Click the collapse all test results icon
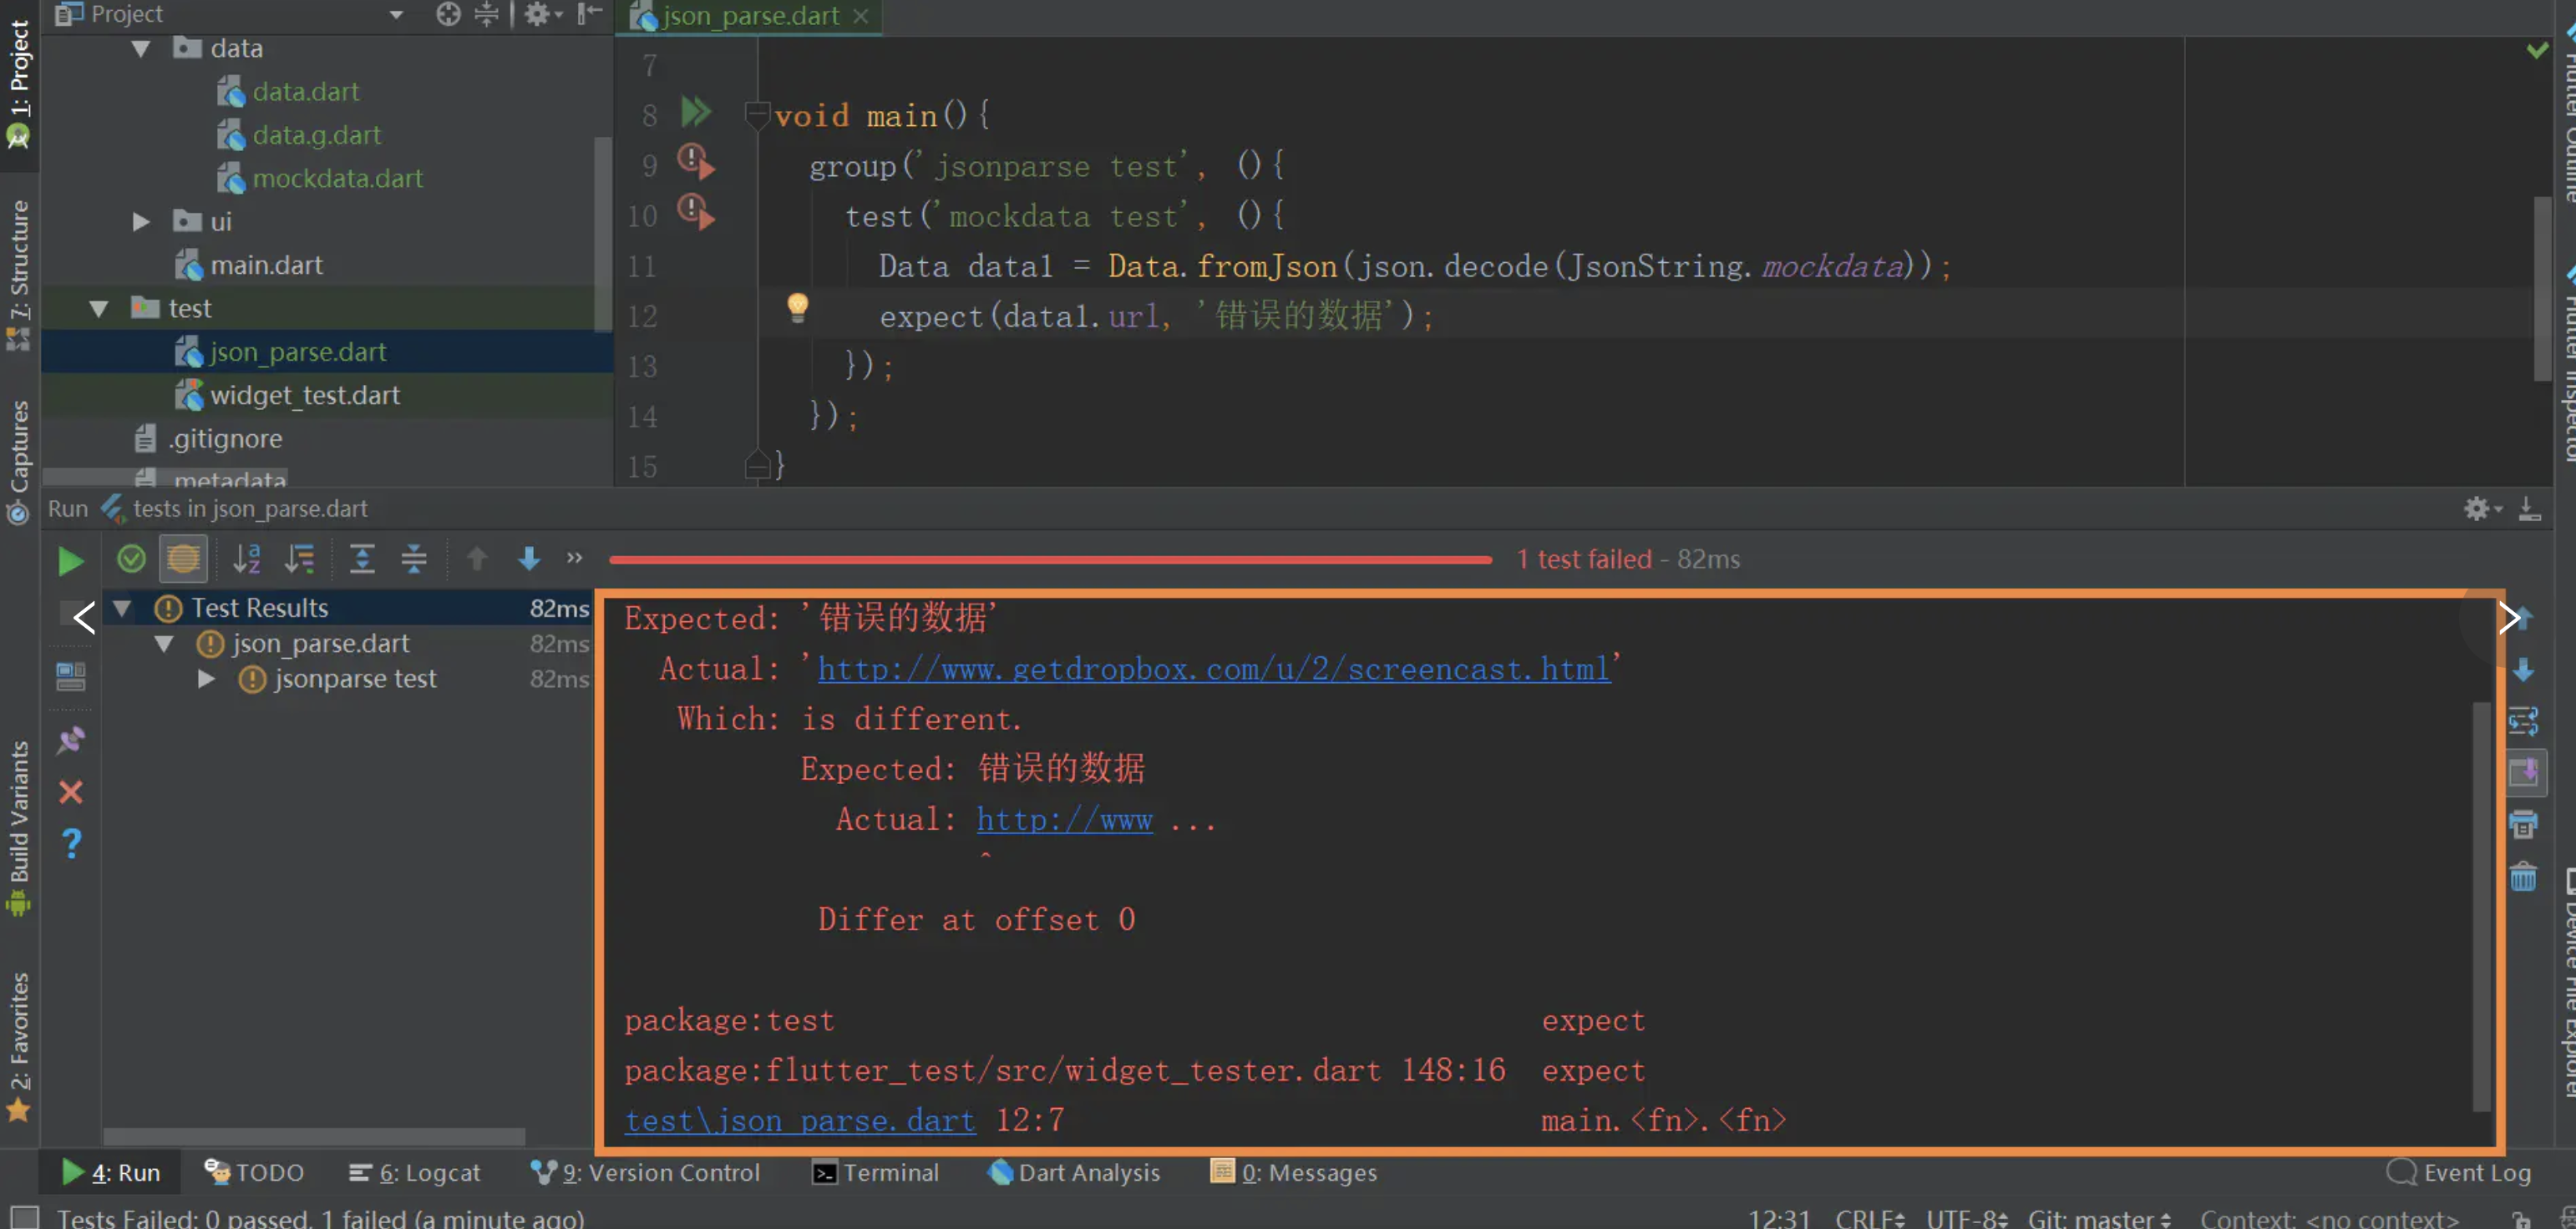Screen dimensions: 2576x1229 coord(414,559)
